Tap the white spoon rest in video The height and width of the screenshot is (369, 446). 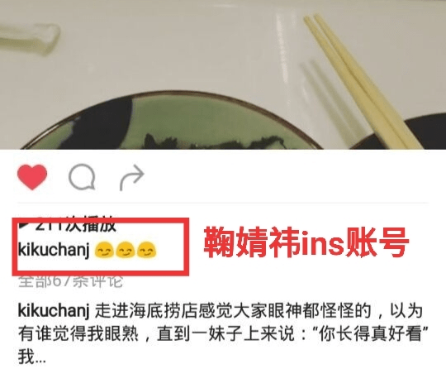click(x=28, y=38)
